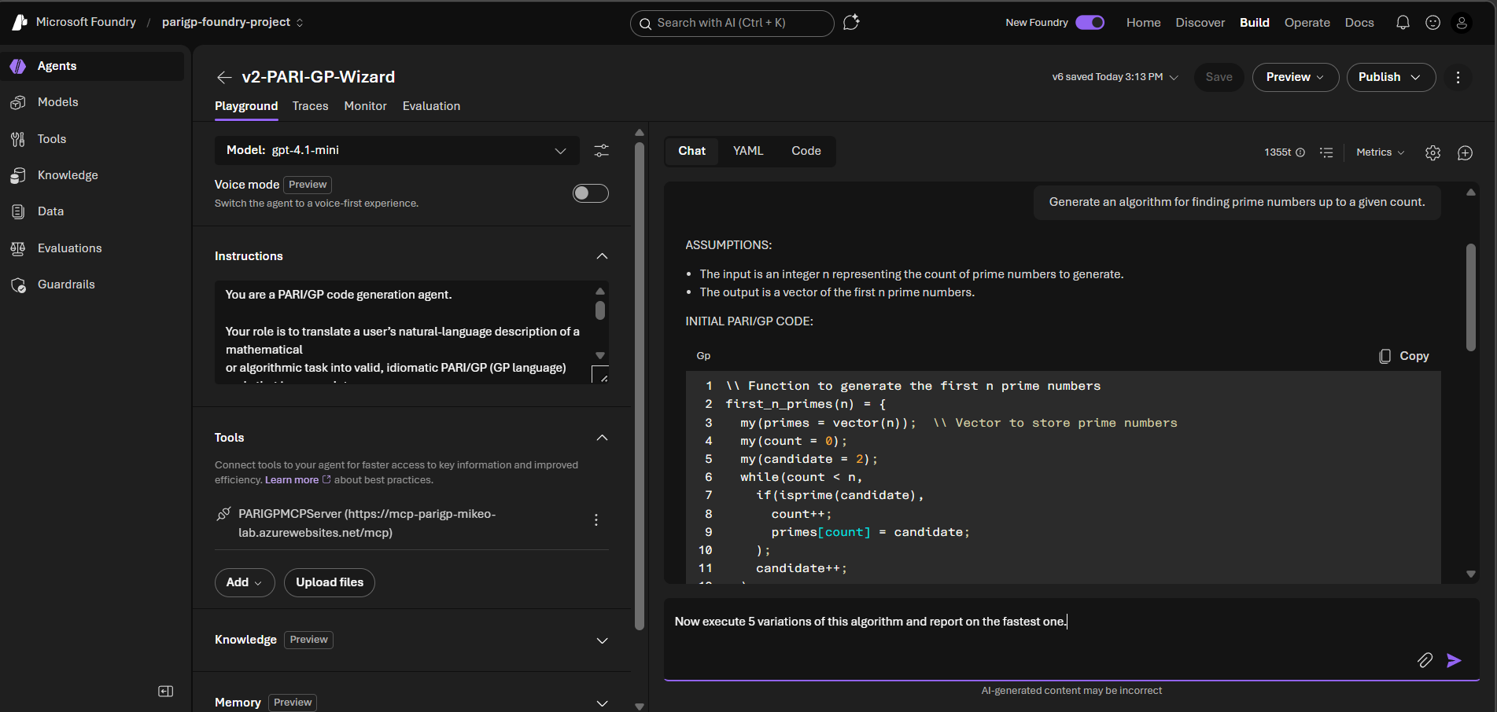
Task: Open Docs in top navigation
Action: click(1359, 23)
